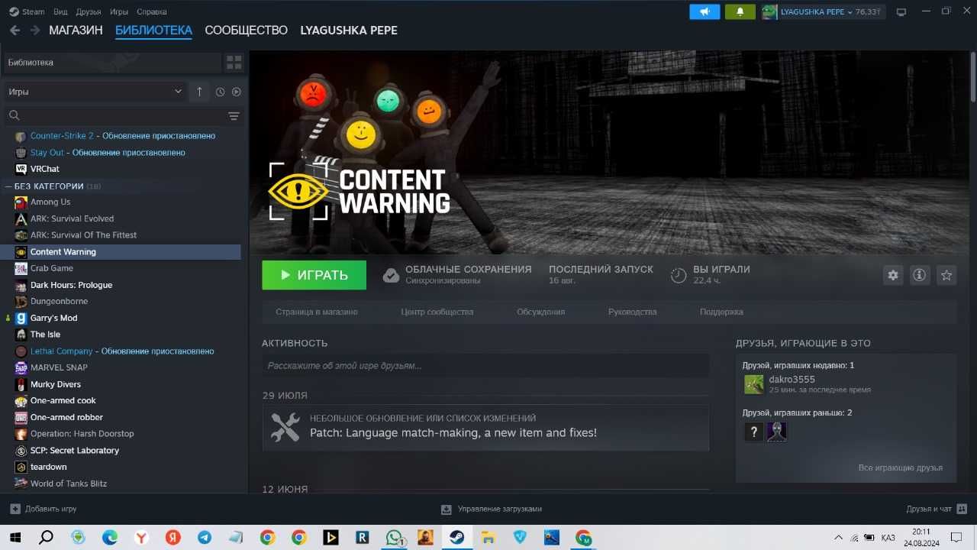Viewport: 977px width, 550px height.
Task: Go to the СООБЩЕСТВО tab
Action: coord(247,31)
